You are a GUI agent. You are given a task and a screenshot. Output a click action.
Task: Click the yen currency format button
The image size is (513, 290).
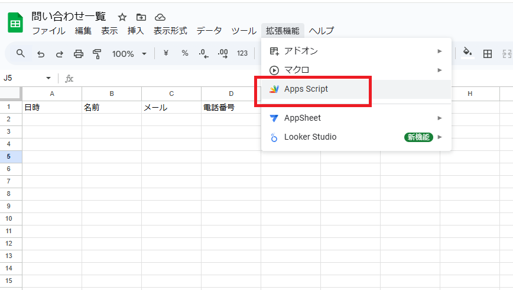tap(166, 53)
